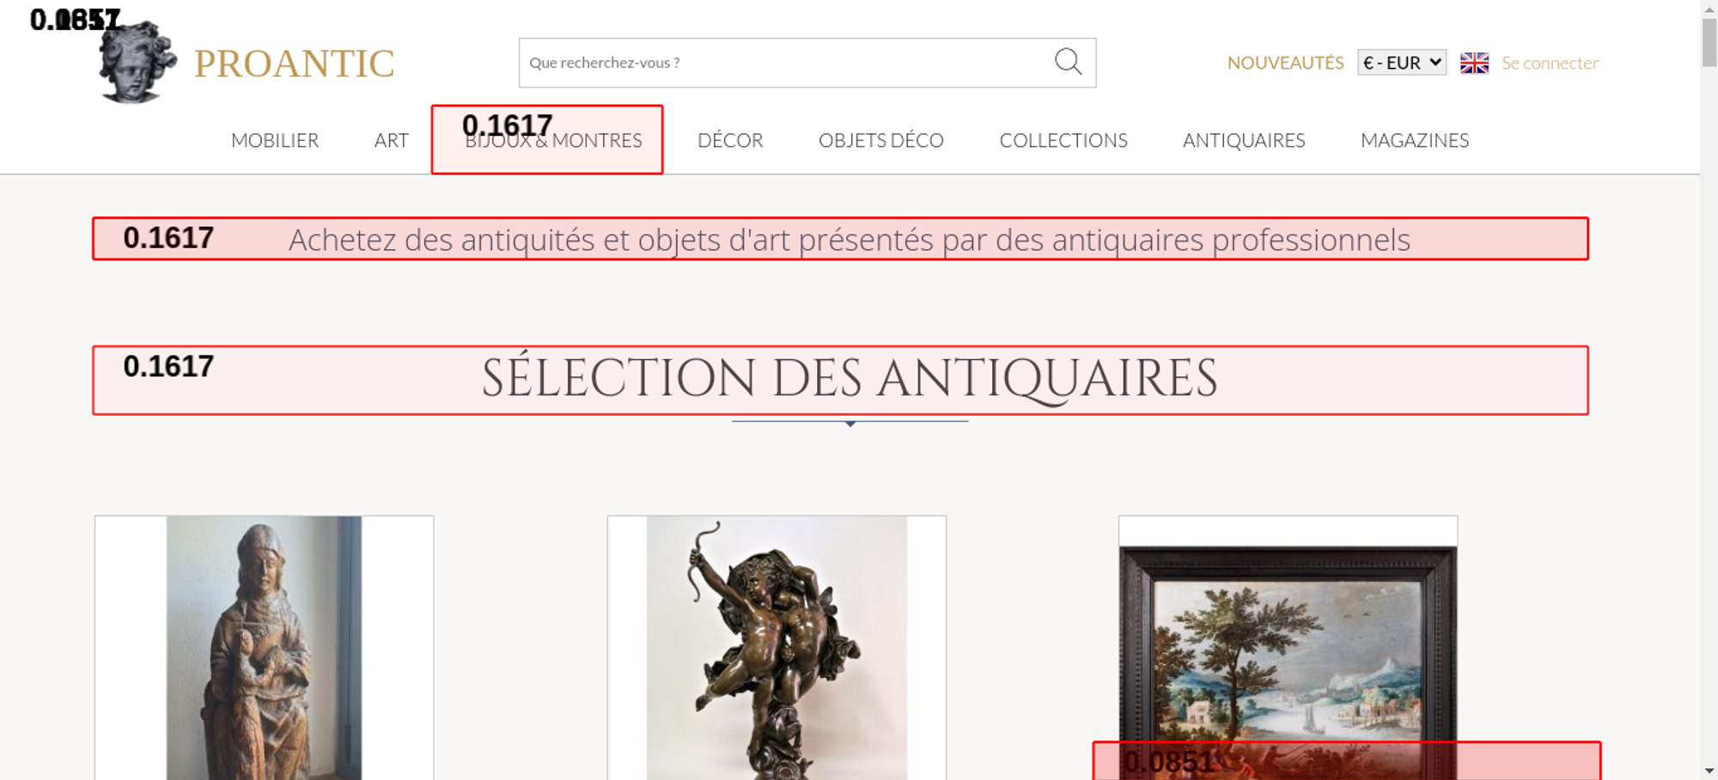Navigate to the Antiquaires section
1718x780 pixels.
tap(1243, 140)
